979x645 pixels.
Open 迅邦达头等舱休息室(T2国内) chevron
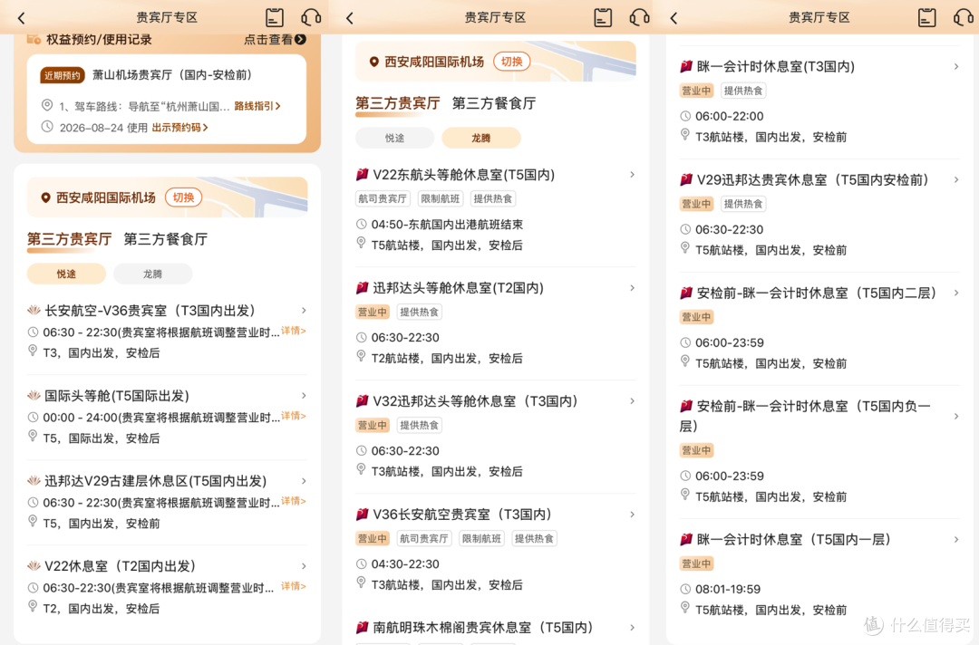(x=633, y=287)
